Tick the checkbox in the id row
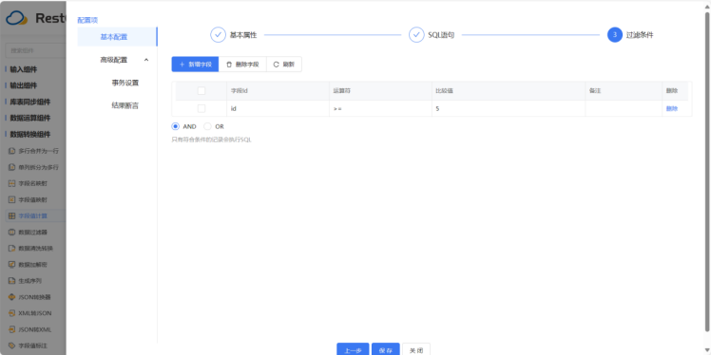 pos(202,108)
